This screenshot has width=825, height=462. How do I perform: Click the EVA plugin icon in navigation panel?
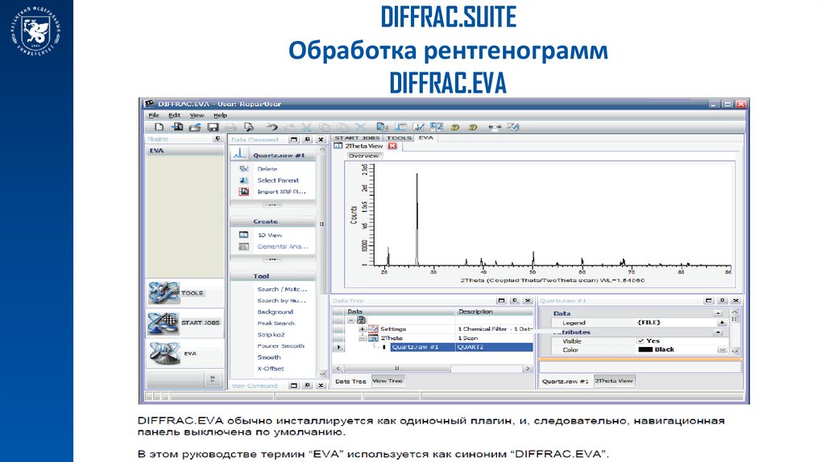click(x=164, y=353)
